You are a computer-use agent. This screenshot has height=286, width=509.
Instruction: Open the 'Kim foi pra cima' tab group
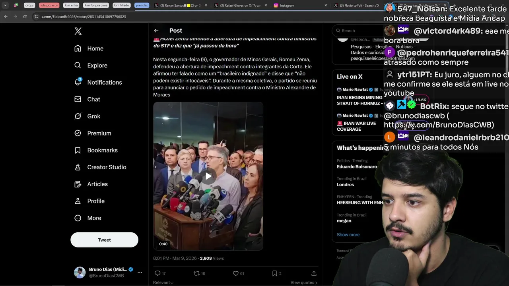[95, 6]
